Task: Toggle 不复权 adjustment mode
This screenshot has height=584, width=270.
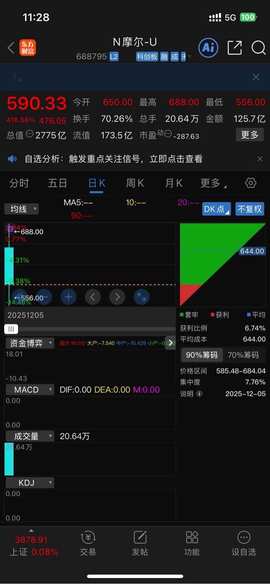Action: pos(250,209)
